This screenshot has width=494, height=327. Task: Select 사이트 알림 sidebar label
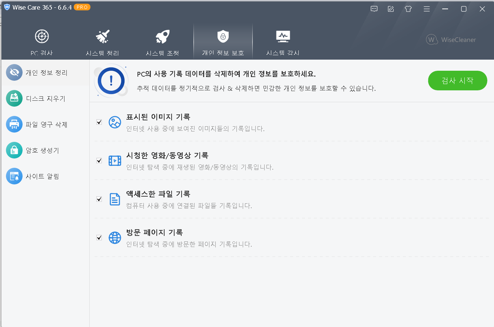point(42,176)
